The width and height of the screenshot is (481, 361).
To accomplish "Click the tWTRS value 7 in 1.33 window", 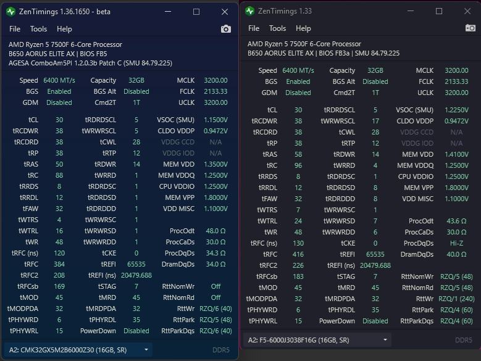I will pyautogui.click(x=298, y=210).
